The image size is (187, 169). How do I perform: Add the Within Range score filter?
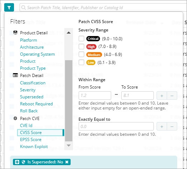pyautogui.click(x=162, y=96)
